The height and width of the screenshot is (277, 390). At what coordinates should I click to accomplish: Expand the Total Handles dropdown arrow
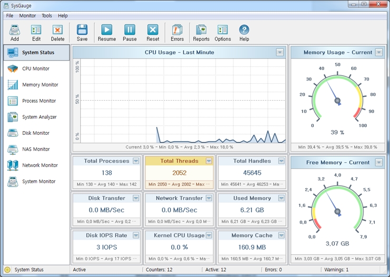pos(281,161)
